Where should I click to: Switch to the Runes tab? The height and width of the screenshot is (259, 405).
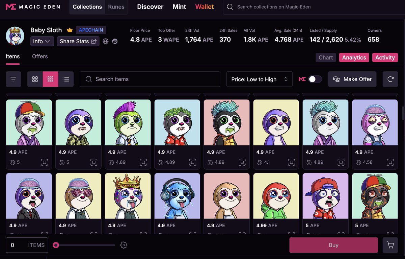click(x=116, y=7)
